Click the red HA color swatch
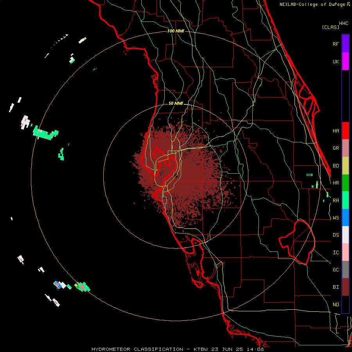This screenshot has width=352, height=352. [345, 131]
